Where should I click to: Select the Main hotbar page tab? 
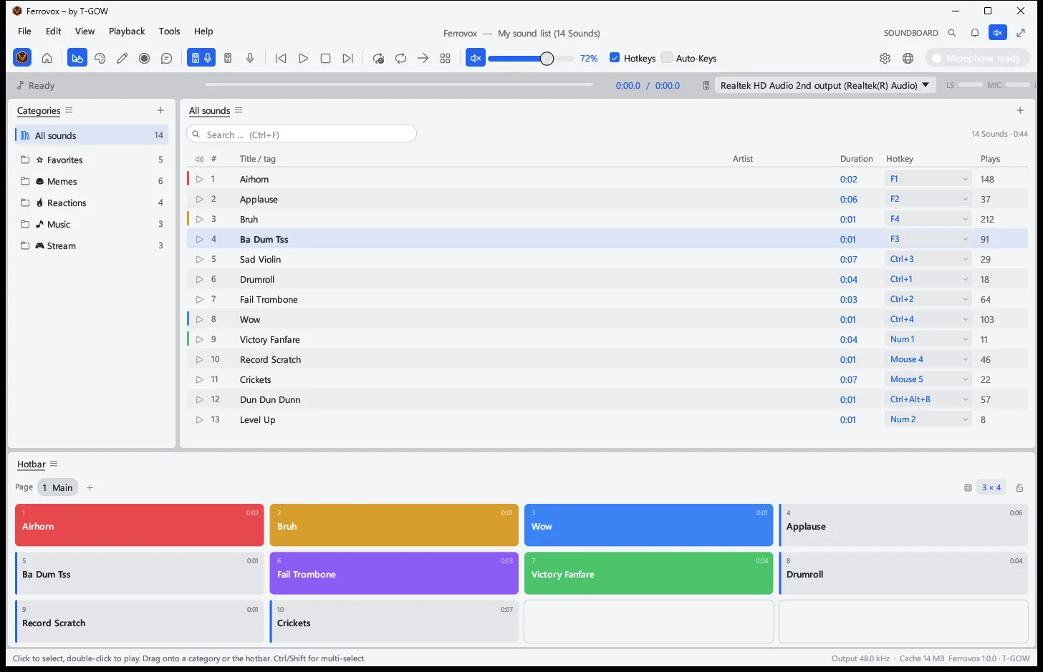57,487
